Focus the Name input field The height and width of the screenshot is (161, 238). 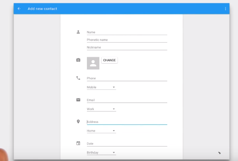(x=127, y=32)
